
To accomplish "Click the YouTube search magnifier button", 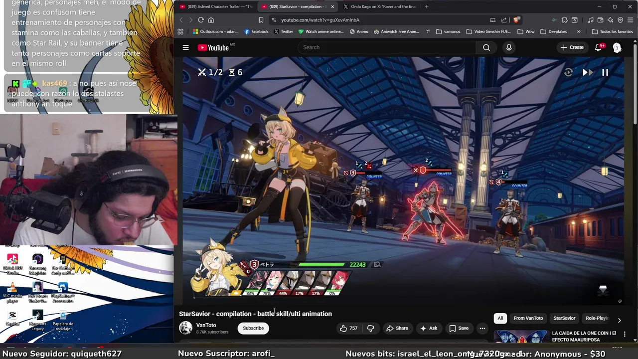I will coord(486,47).
